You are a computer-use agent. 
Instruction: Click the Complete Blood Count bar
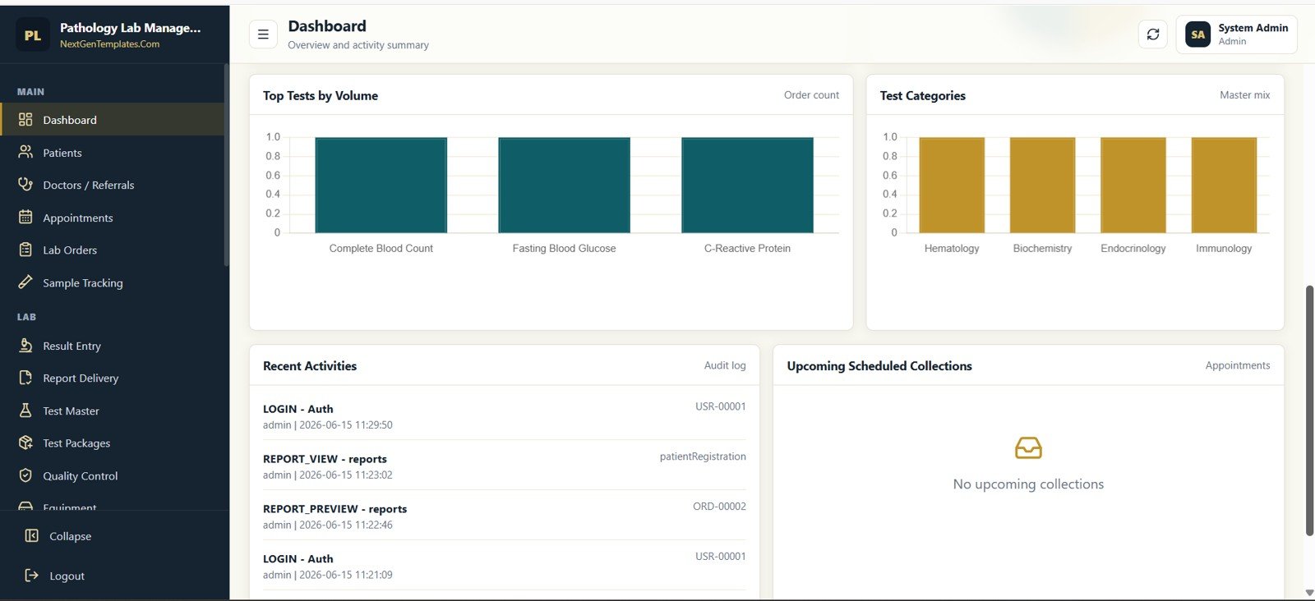point(381,185)
